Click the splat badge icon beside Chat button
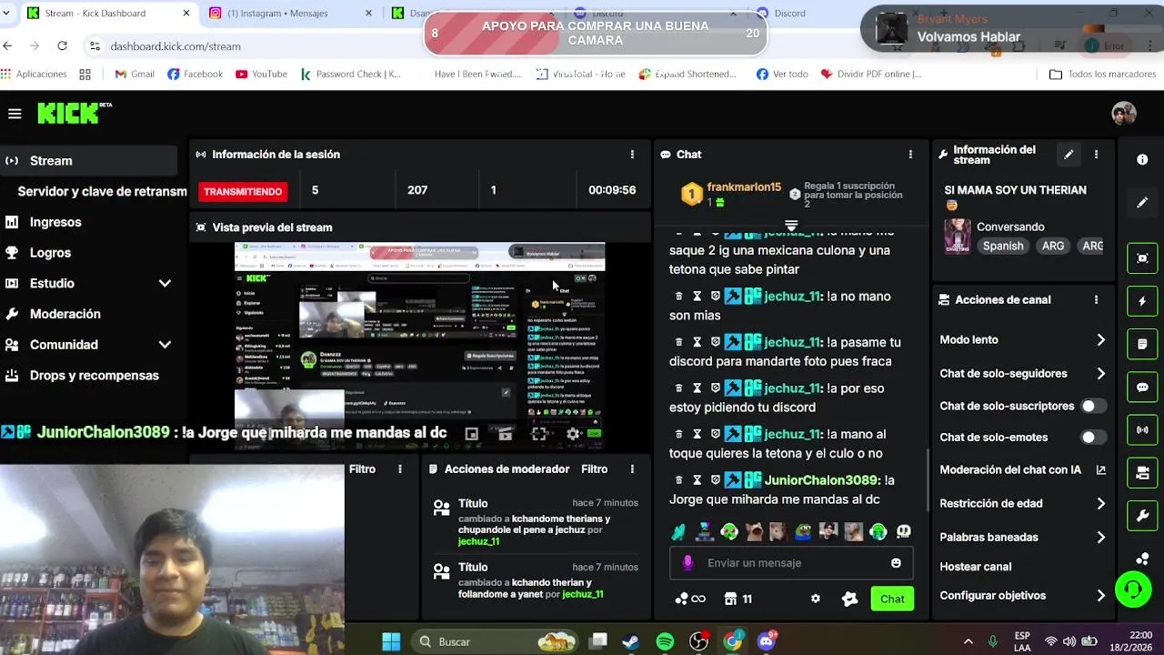 850,599
